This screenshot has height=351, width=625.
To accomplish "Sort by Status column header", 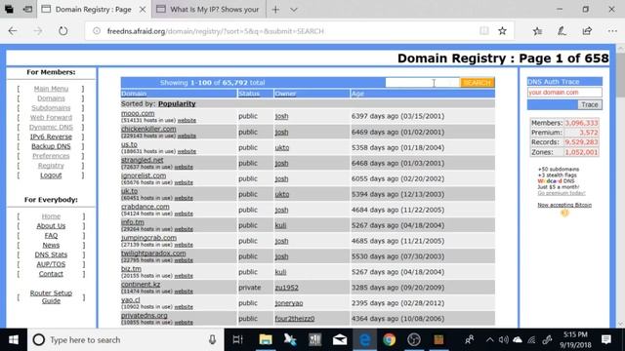I will point(249,94).
